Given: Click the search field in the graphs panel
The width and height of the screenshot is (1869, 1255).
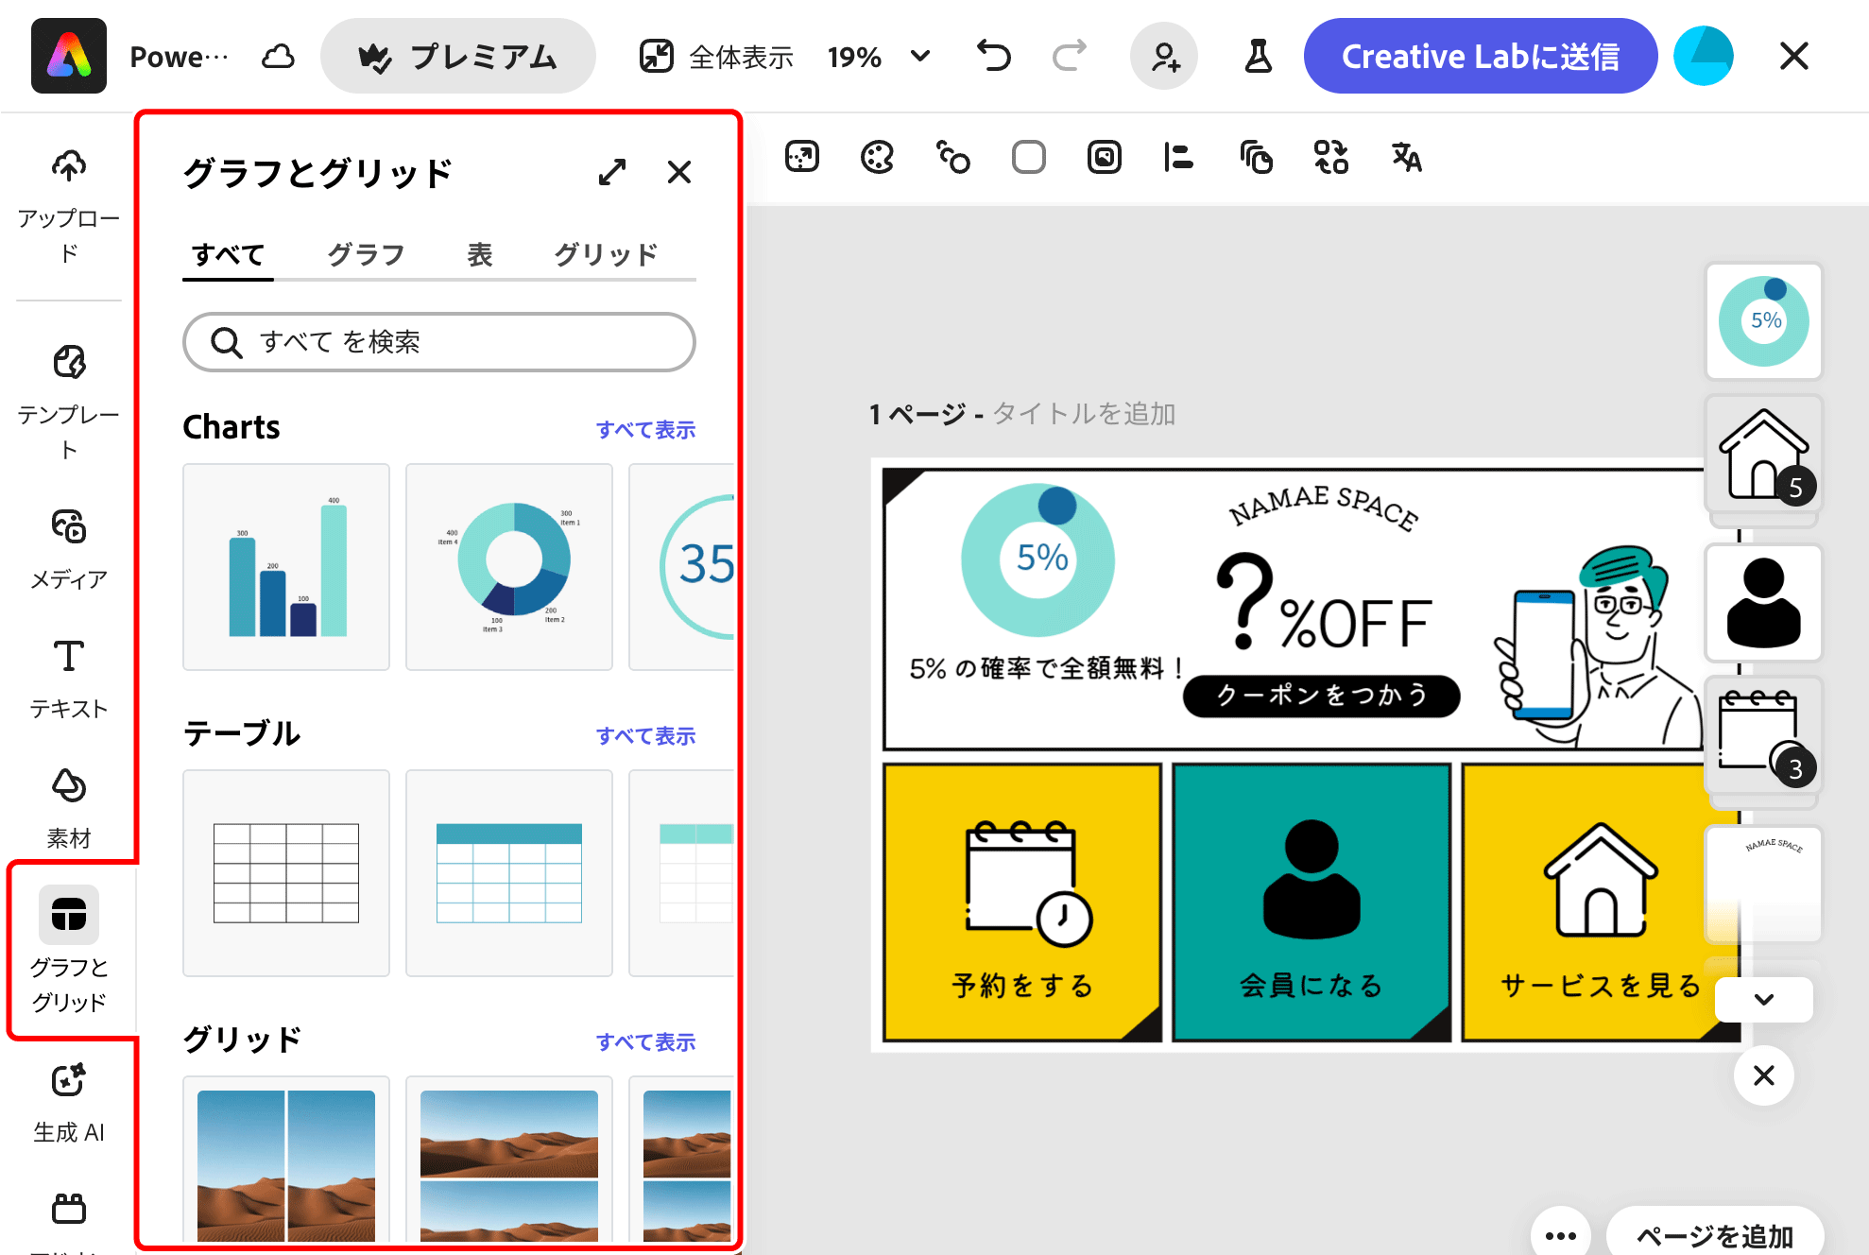Looking at the screenshot, I should coord(437,342).
